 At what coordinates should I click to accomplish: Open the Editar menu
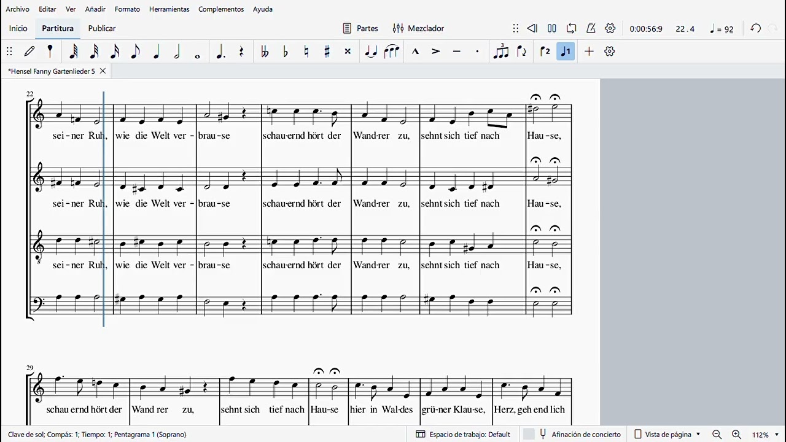(47, 9)
